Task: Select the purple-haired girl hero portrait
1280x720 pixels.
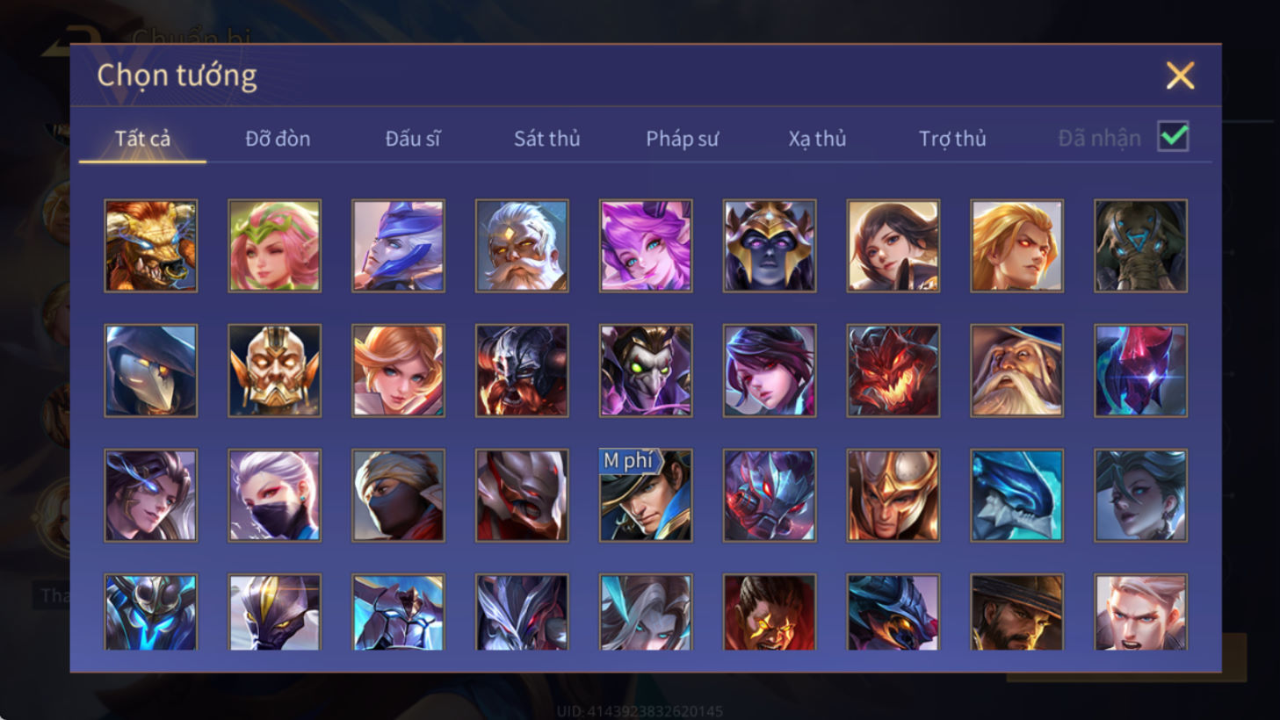Action: point(646,246)
